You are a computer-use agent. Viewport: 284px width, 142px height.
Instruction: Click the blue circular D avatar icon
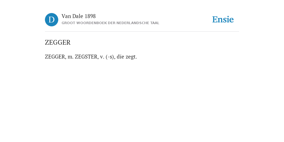click(x=52, y=20)
